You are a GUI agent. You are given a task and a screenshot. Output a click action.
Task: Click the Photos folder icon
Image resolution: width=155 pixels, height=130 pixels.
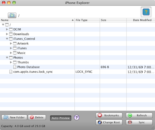11,58
